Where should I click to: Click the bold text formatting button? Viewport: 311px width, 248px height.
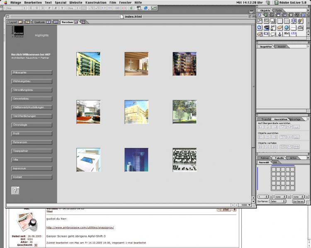pyautogui.click(x=50, y=8)
